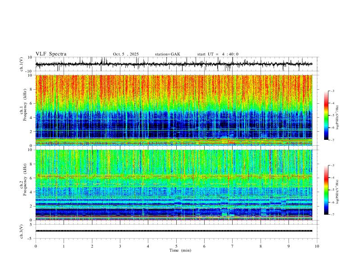
Task: Click the time axis tick label "3"
Action: tap(120, 246)
